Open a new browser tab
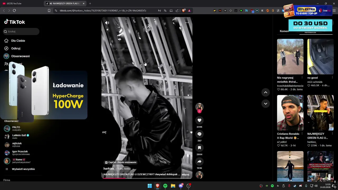The height and width of the screenshot is (190, 338). coord(90,3)
